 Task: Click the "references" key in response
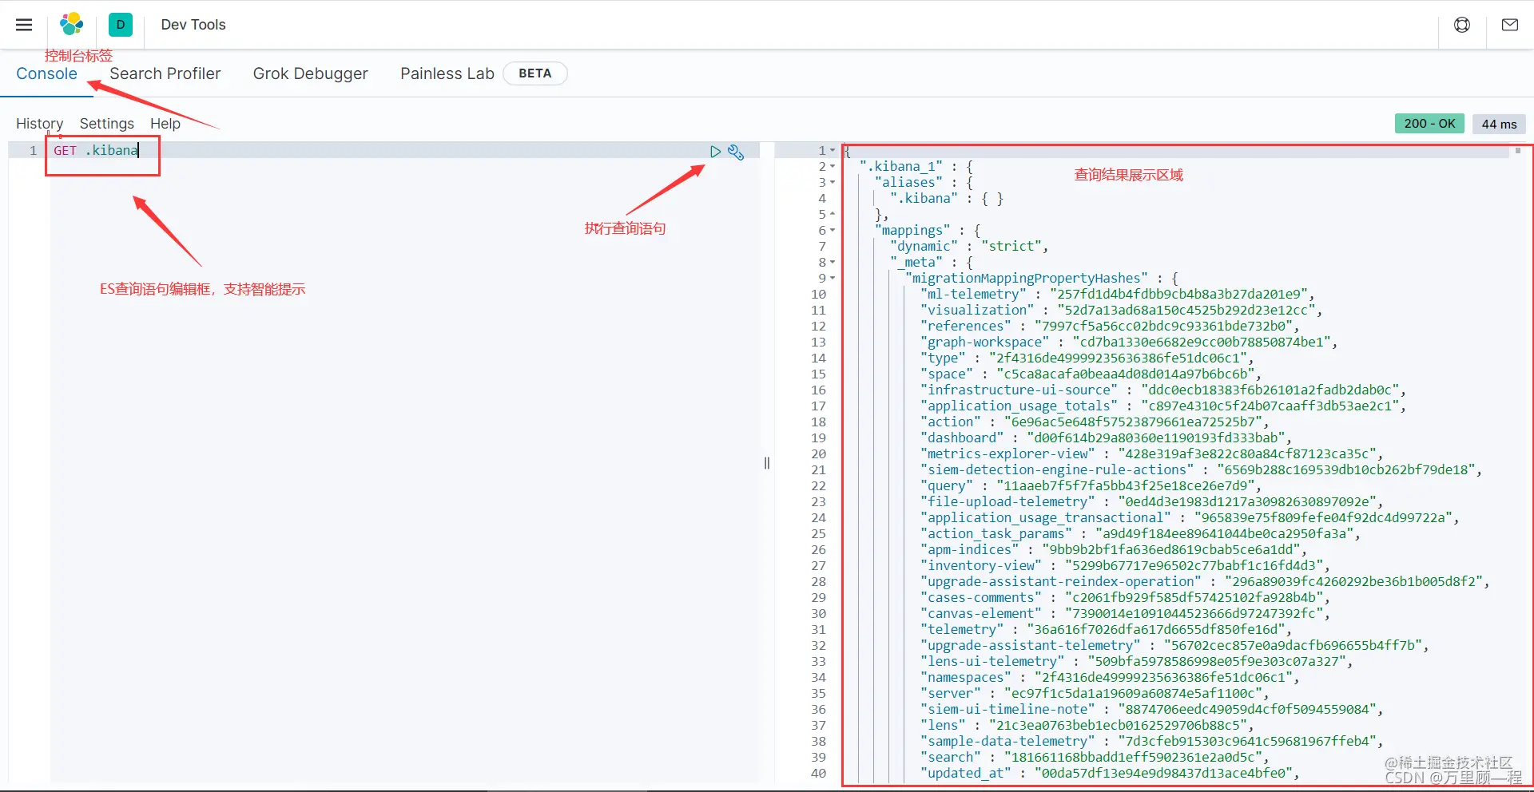(x=965, y=326)
